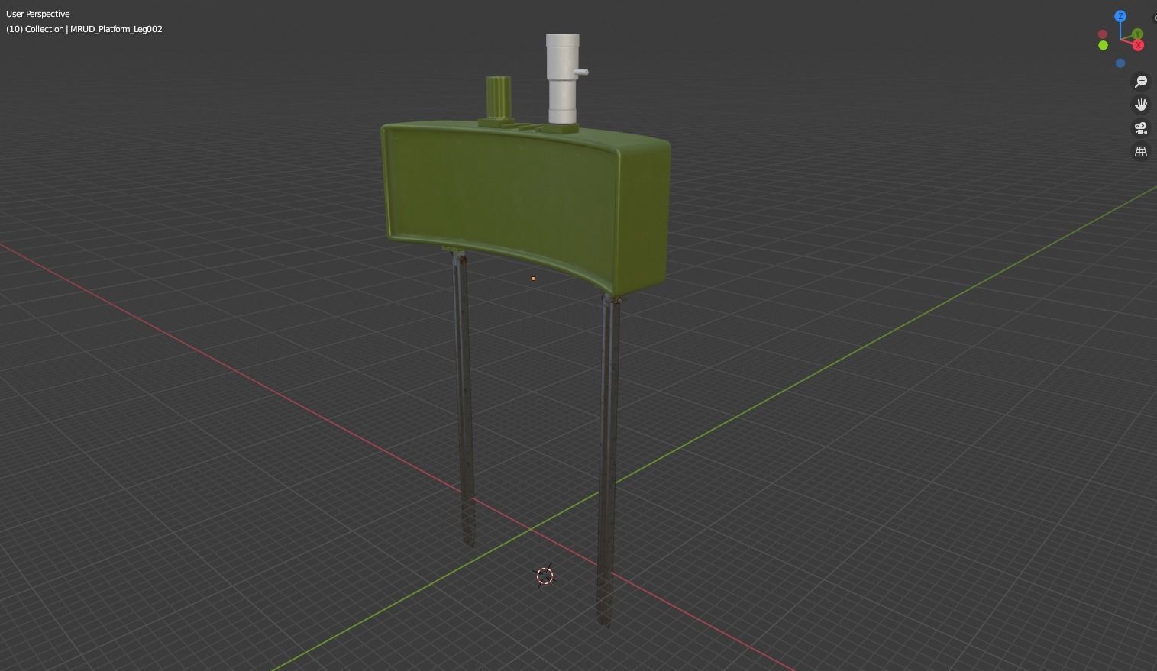The width and height of the screenshot is (1157, 671).
Task: Click the 3D cursor crosshair
Action: (545, 576)
